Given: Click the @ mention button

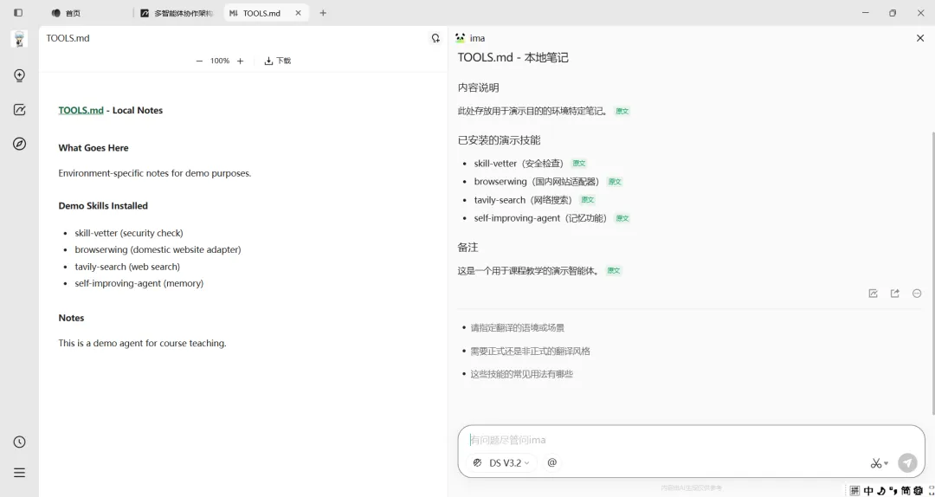Looking at the screenshot, I should tap(552, 462).
